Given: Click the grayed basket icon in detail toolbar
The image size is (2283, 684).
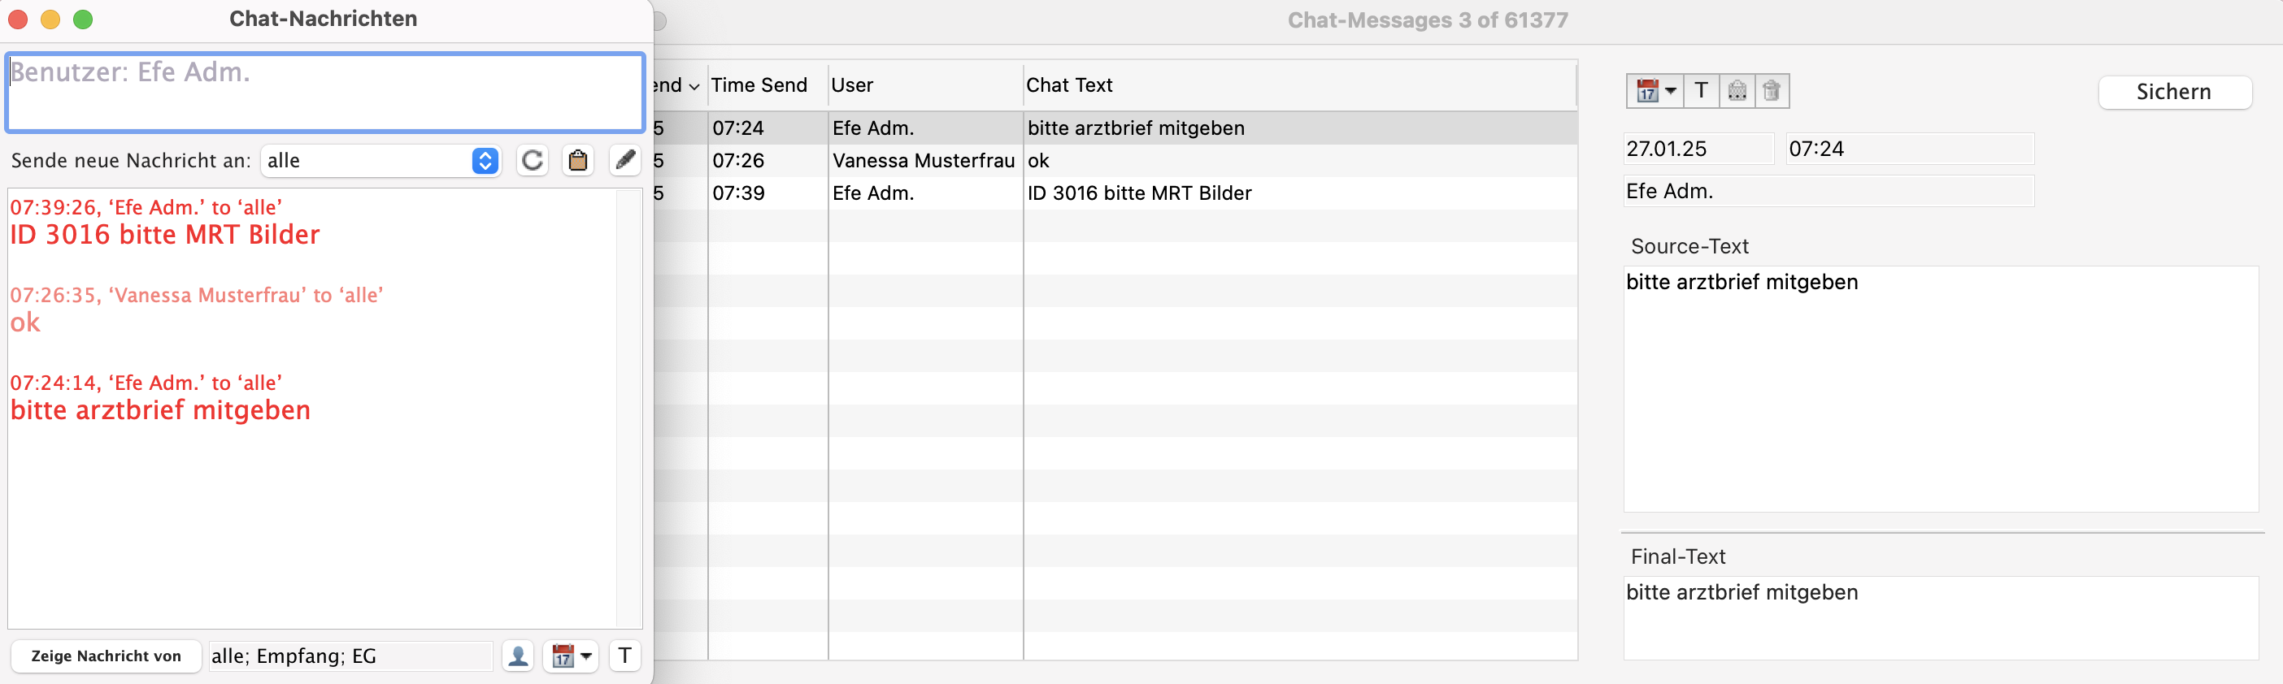Looking at the screenshot, I should (x=1736, y=91).
